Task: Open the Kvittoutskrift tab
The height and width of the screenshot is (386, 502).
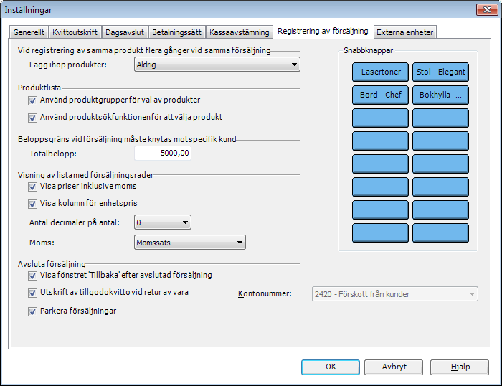Action: [x=75, y=32]
